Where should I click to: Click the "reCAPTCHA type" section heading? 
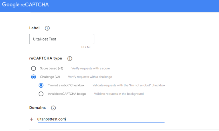tap(46, 59)
